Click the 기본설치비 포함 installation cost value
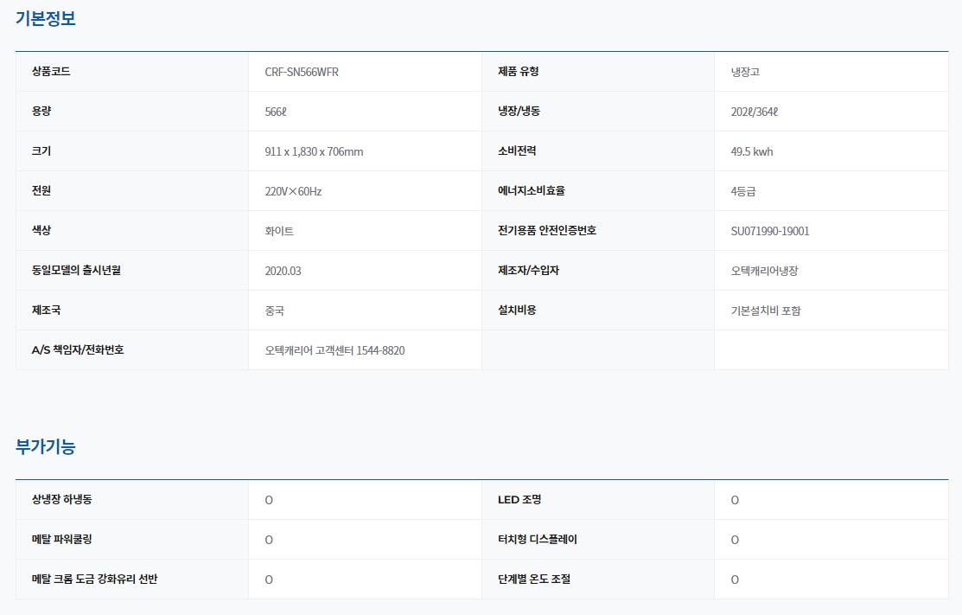 coord(766,311)
